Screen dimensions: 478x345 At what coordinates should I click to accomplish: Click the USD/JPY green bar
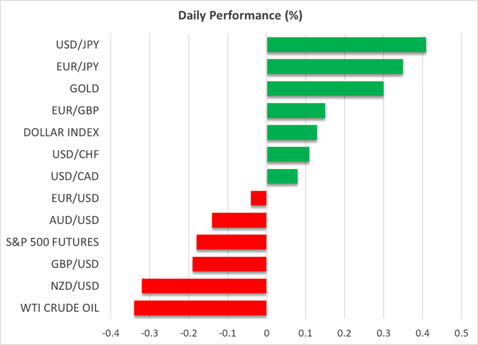pyautogui.click(x=346, y=45)
